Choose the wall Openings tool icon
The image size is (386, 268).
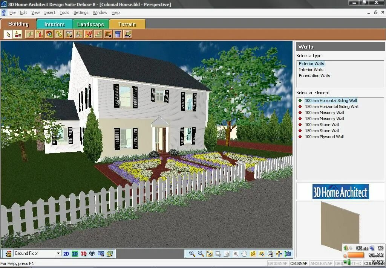(x=59, y=34)
